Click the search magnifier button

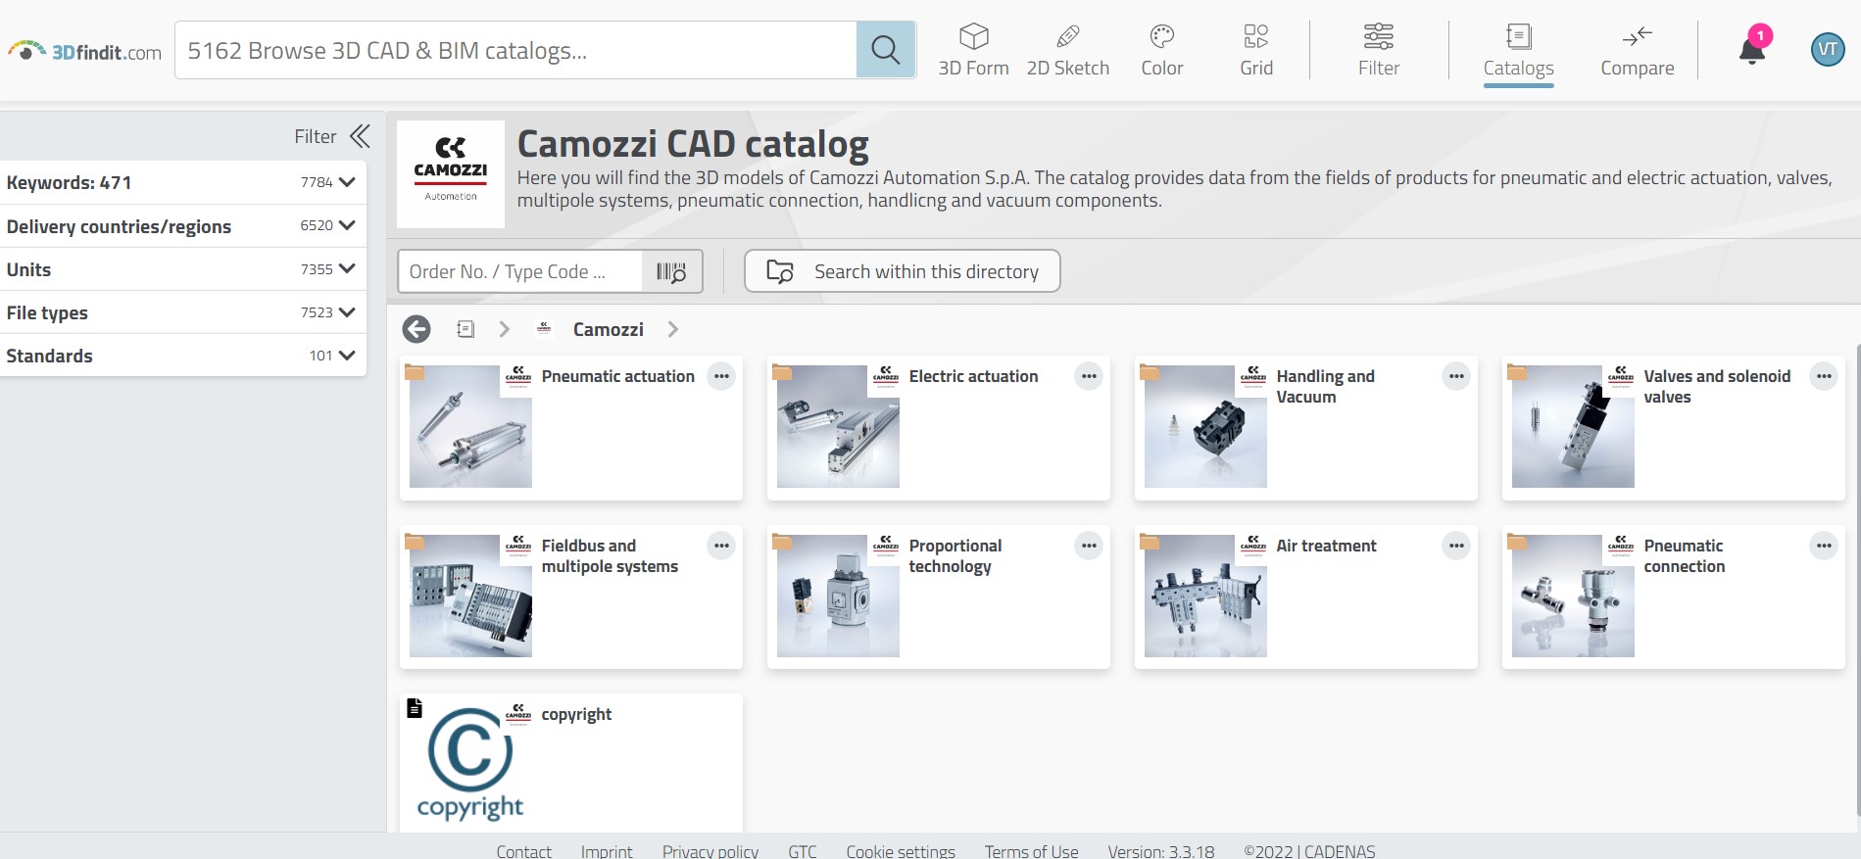[886, 50]
